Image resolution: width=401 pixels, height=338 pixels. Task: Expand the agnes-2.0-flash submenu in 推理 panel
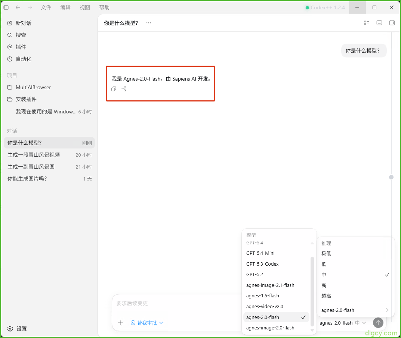tap(355, 310)
